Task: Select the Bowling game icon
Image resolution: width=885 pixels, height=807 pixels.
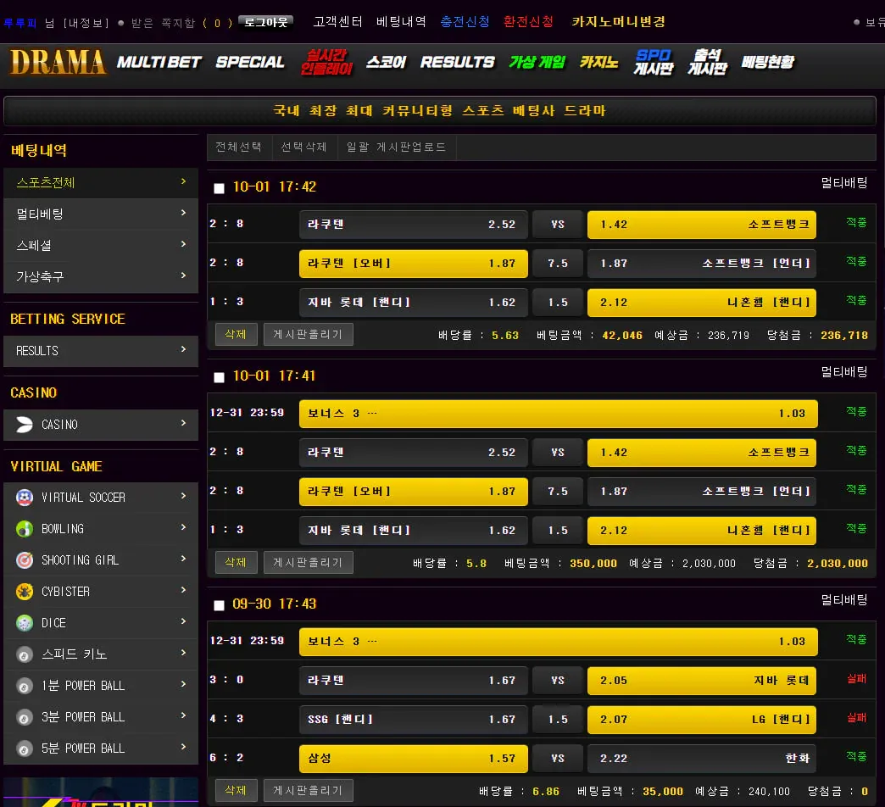Action: [25, 529]
